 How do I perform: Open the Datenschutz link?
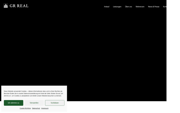pyautogui.click(x=36, y=108)
